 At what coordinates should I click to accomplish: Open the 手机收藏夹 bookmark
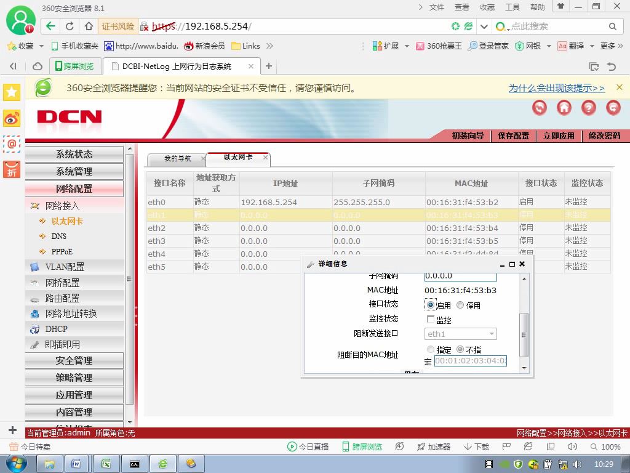[x=74, y=46]
